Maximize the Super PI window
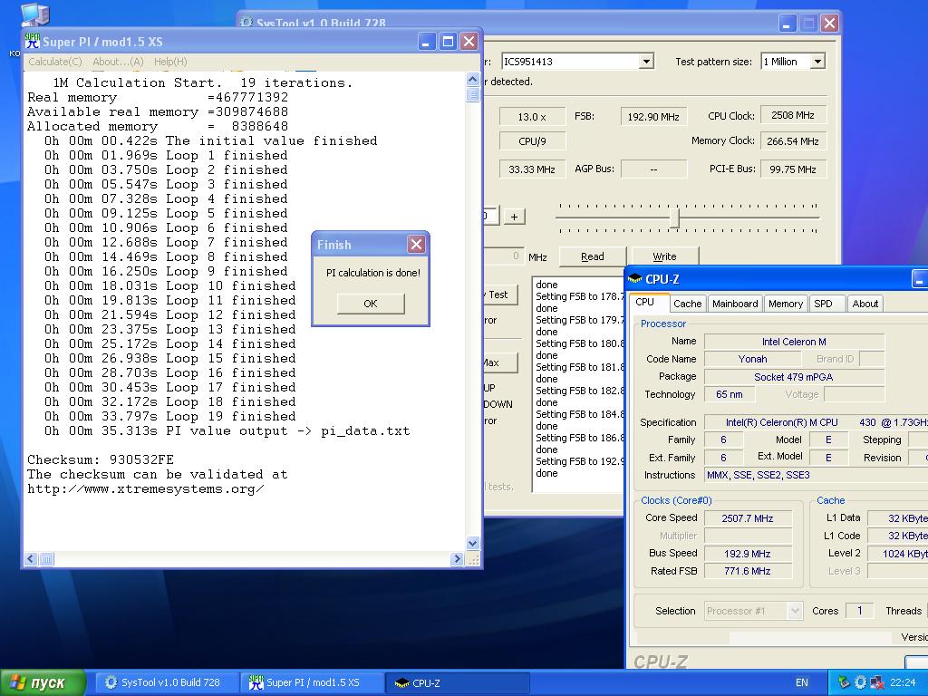The image size is (928, 696). pyautogui.click(x=448, y=42)
